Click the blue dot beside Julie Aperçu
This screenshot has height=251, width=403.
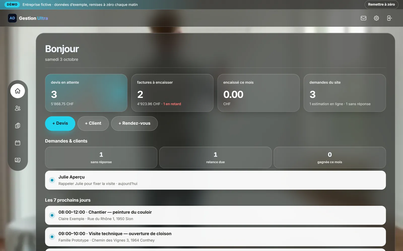tap(52, 180)
